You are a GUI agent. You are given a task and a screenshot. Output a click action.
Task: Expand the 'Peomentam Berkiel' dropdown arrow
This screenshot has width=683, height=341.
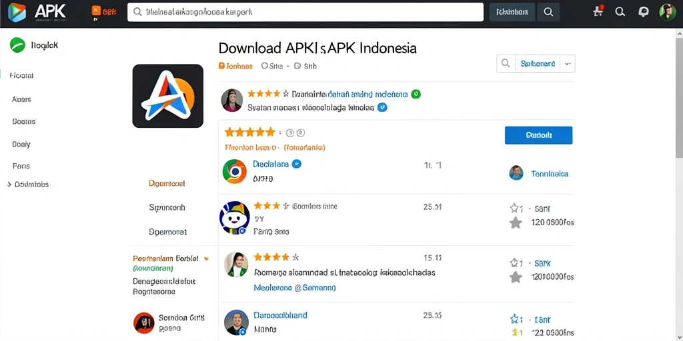[206, 258]
